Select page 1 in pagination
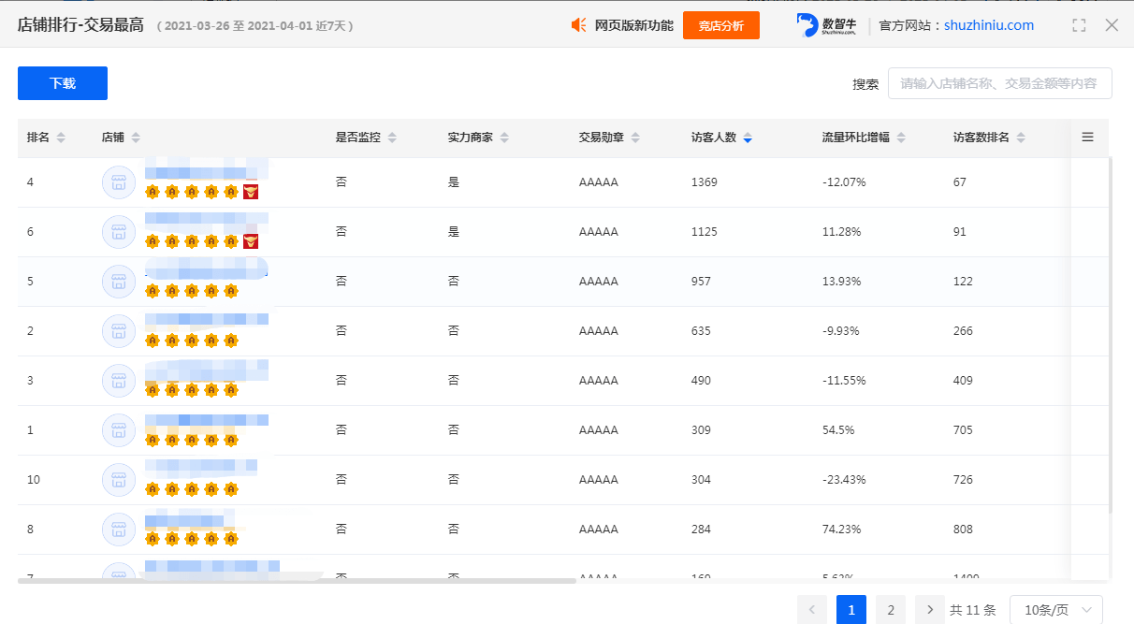Screen dimensions: 1134x624 coord(851,610)
